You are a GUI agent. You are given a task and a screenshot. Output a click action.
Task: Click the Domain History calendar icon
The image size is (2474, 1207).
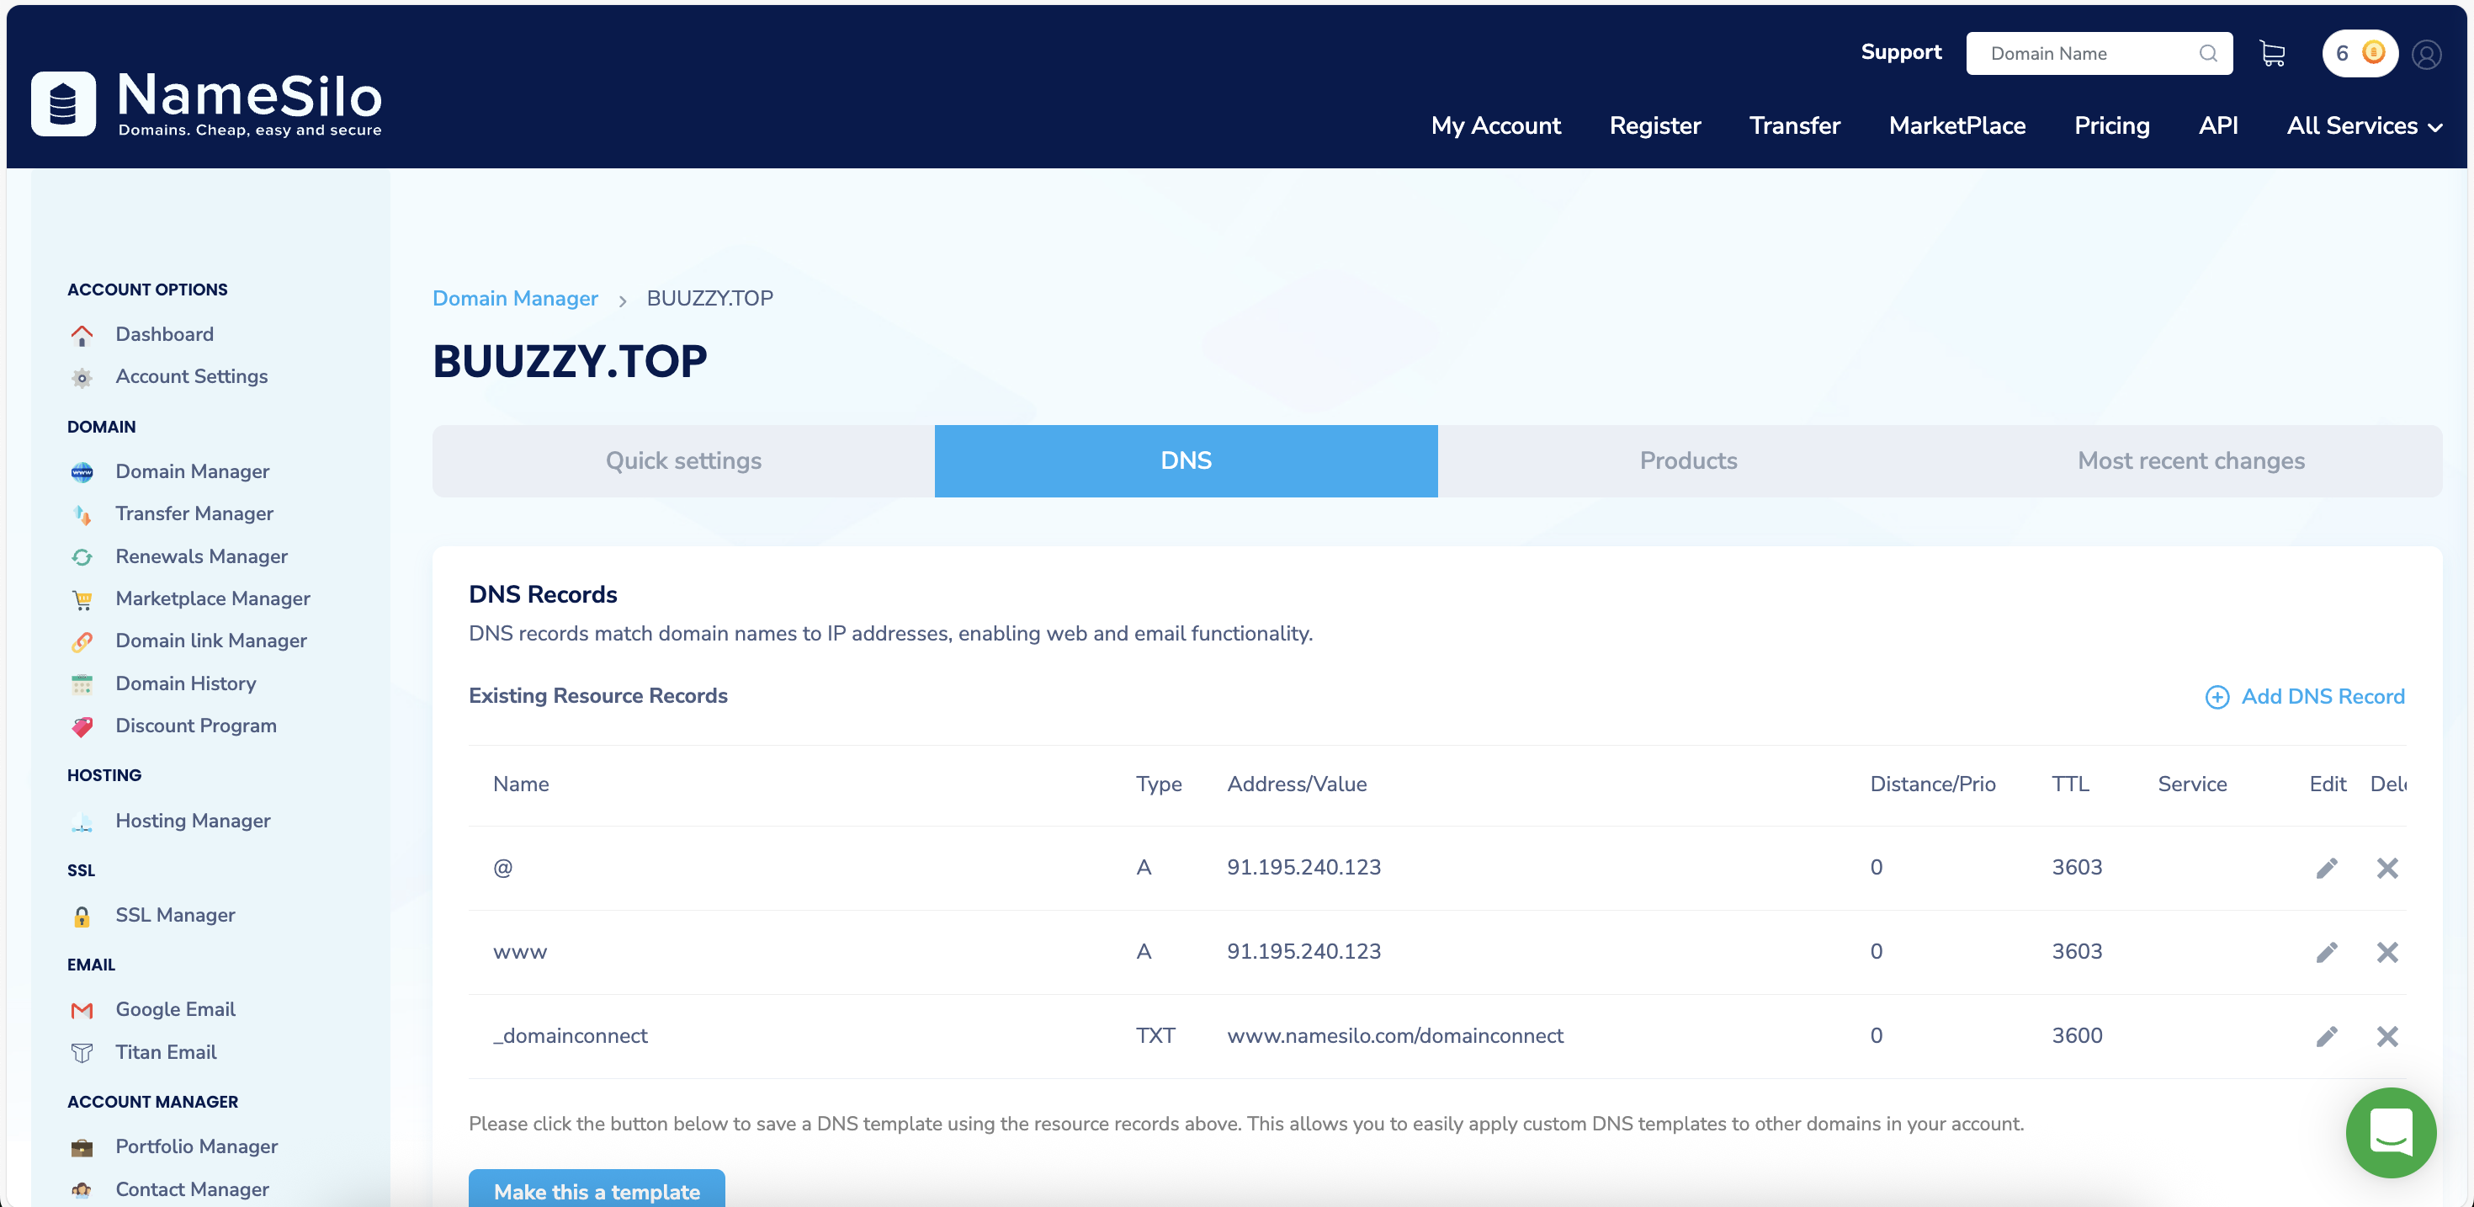[x=82, y=684]
